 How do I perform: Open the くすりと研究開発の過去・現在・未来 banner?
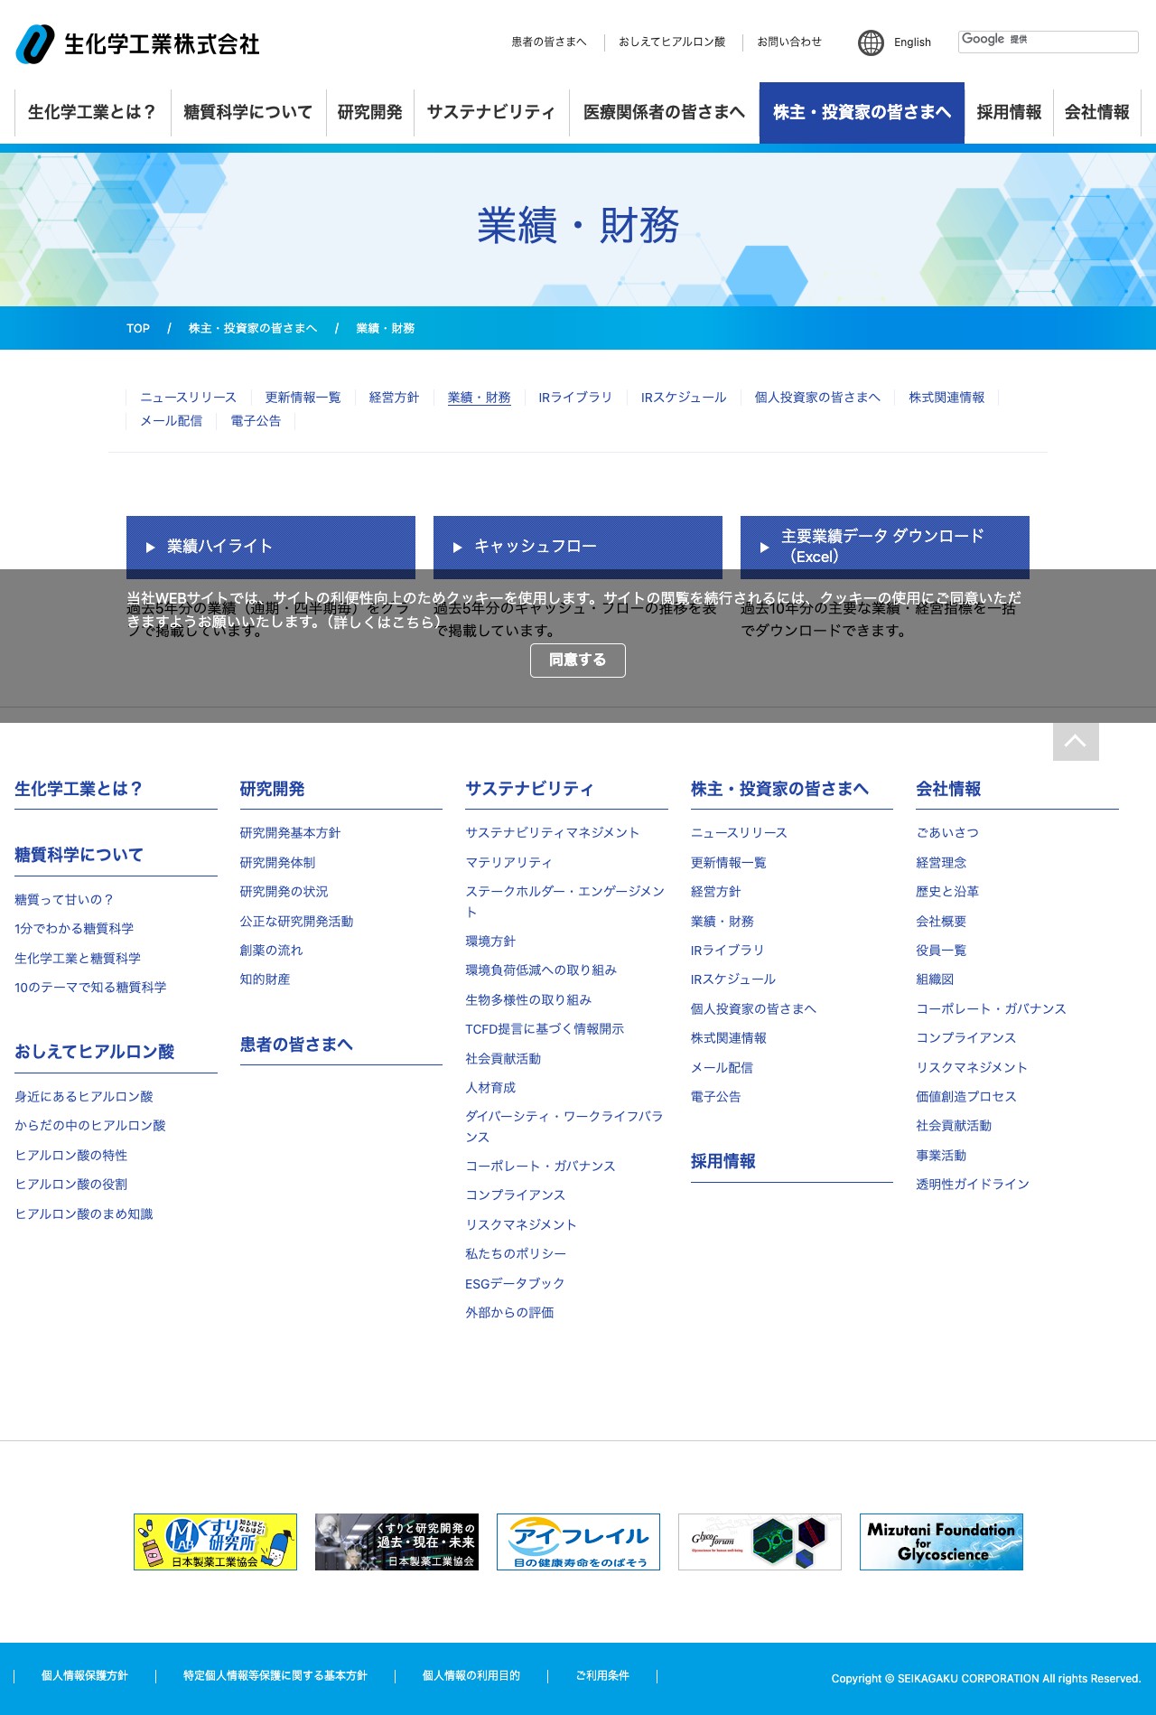(x=396, y=1542)
